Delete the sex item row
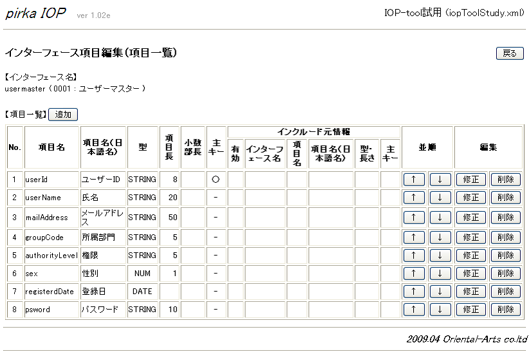The image size is (529, 354). (x=505, y=274)
